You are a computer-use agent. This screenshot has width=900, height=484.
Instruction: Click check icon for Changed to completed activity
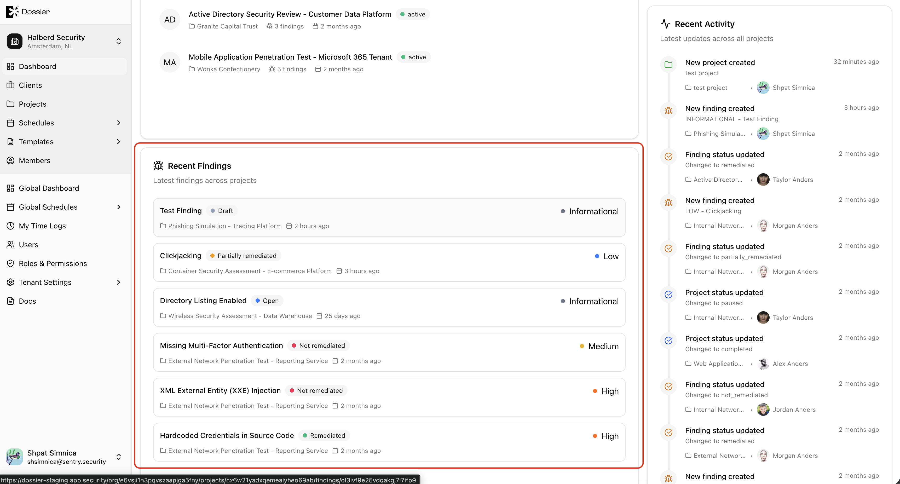coord(668,340)
